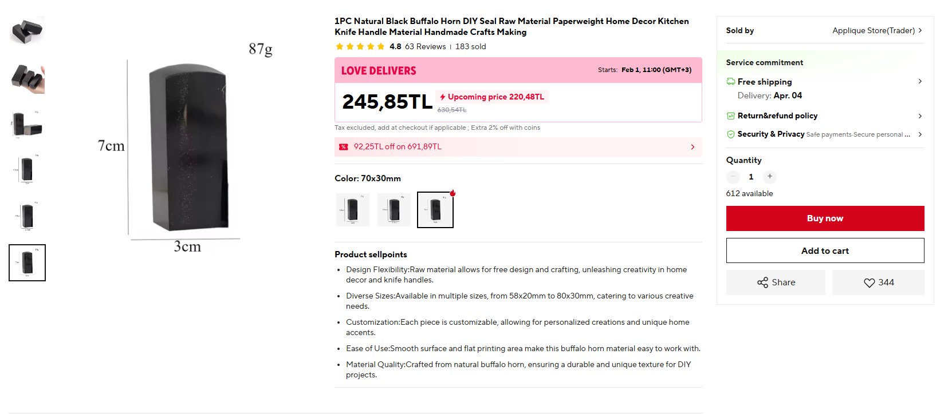Image resolution: width=952 pixels, height=414 pixels.
Task: Open the 63 Reviews link
Action: click(425, 47)
